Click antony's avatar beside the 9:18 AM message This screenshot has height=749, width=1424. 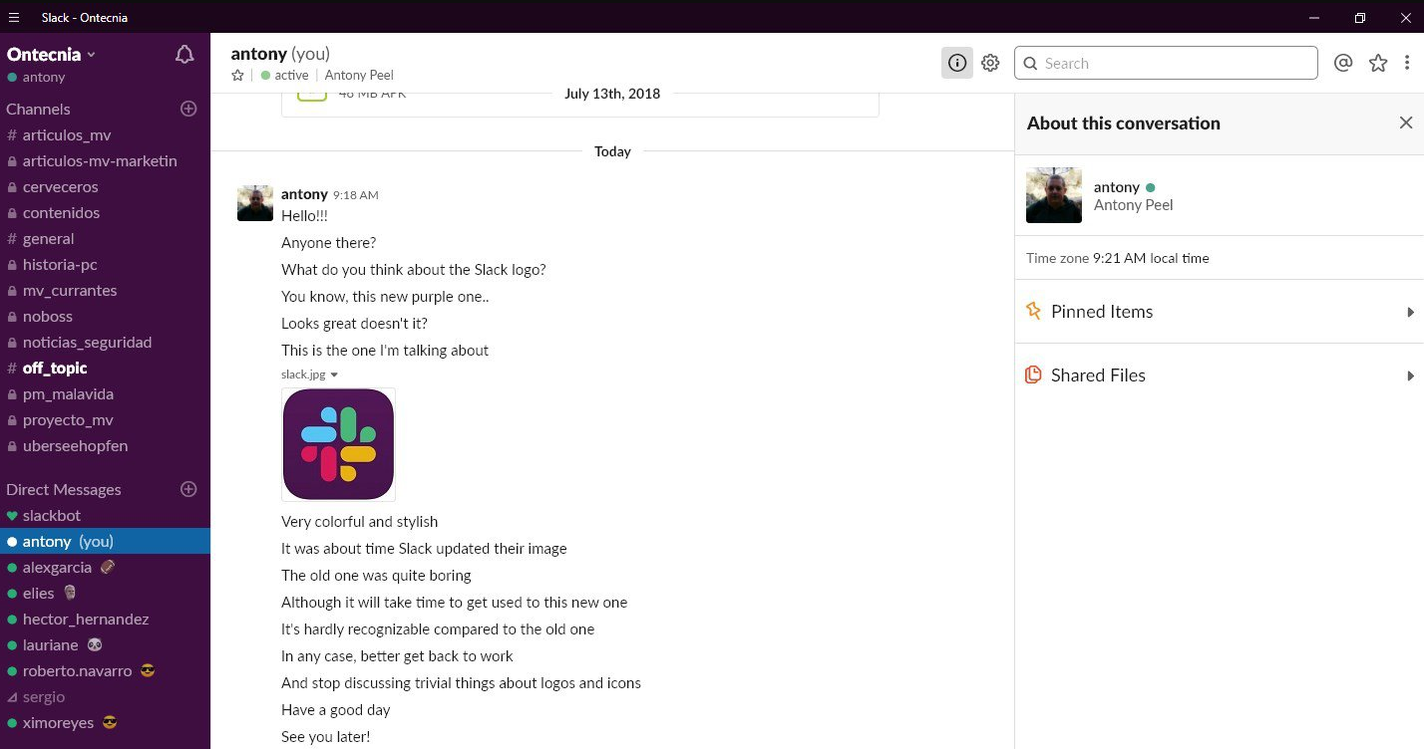(x=255, y=203)
